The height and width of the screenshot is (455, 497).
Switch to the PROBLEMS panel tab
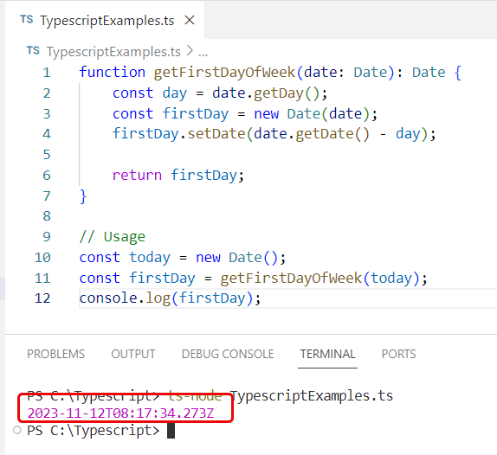[x=55, y=354]
